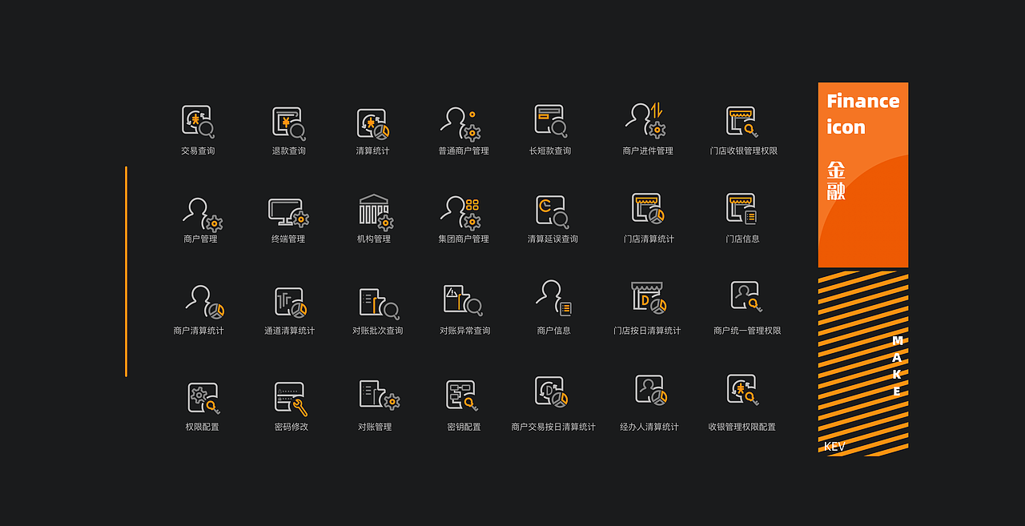Click the 门店清算统计 store chart icon

648,208
